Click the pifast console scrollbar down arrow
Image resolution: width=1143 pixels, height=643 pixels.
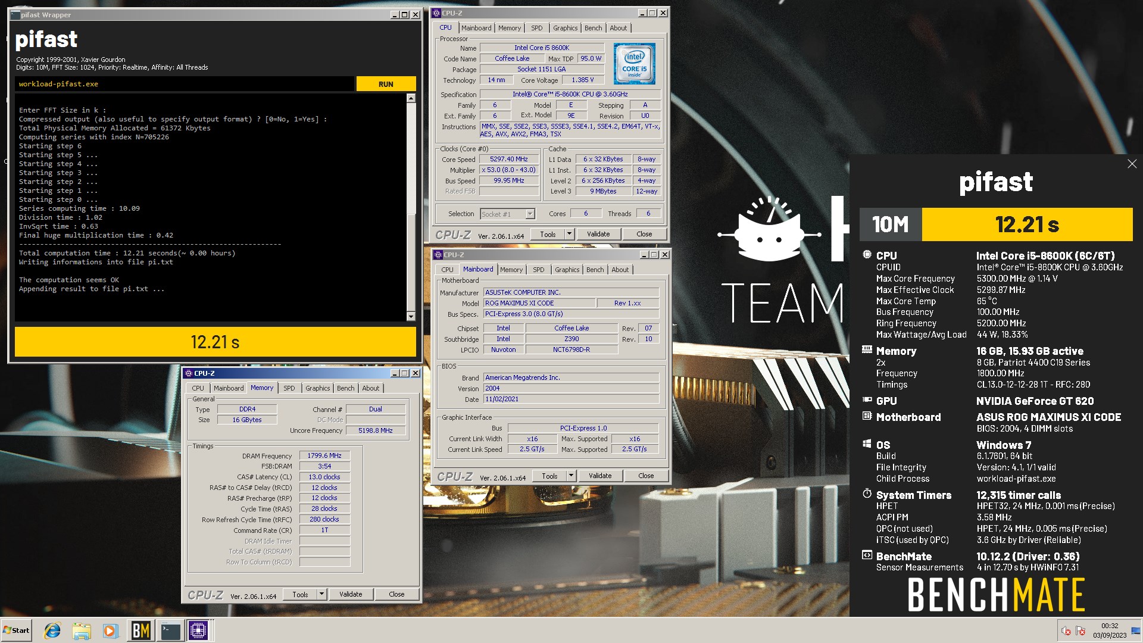[411, 316]
